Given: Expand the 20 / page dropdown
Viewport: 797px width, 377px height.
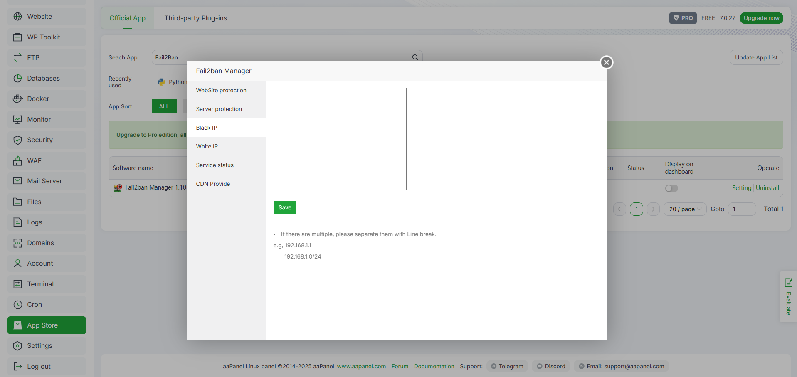Looking at the screenshot, I should coord(685,209).
